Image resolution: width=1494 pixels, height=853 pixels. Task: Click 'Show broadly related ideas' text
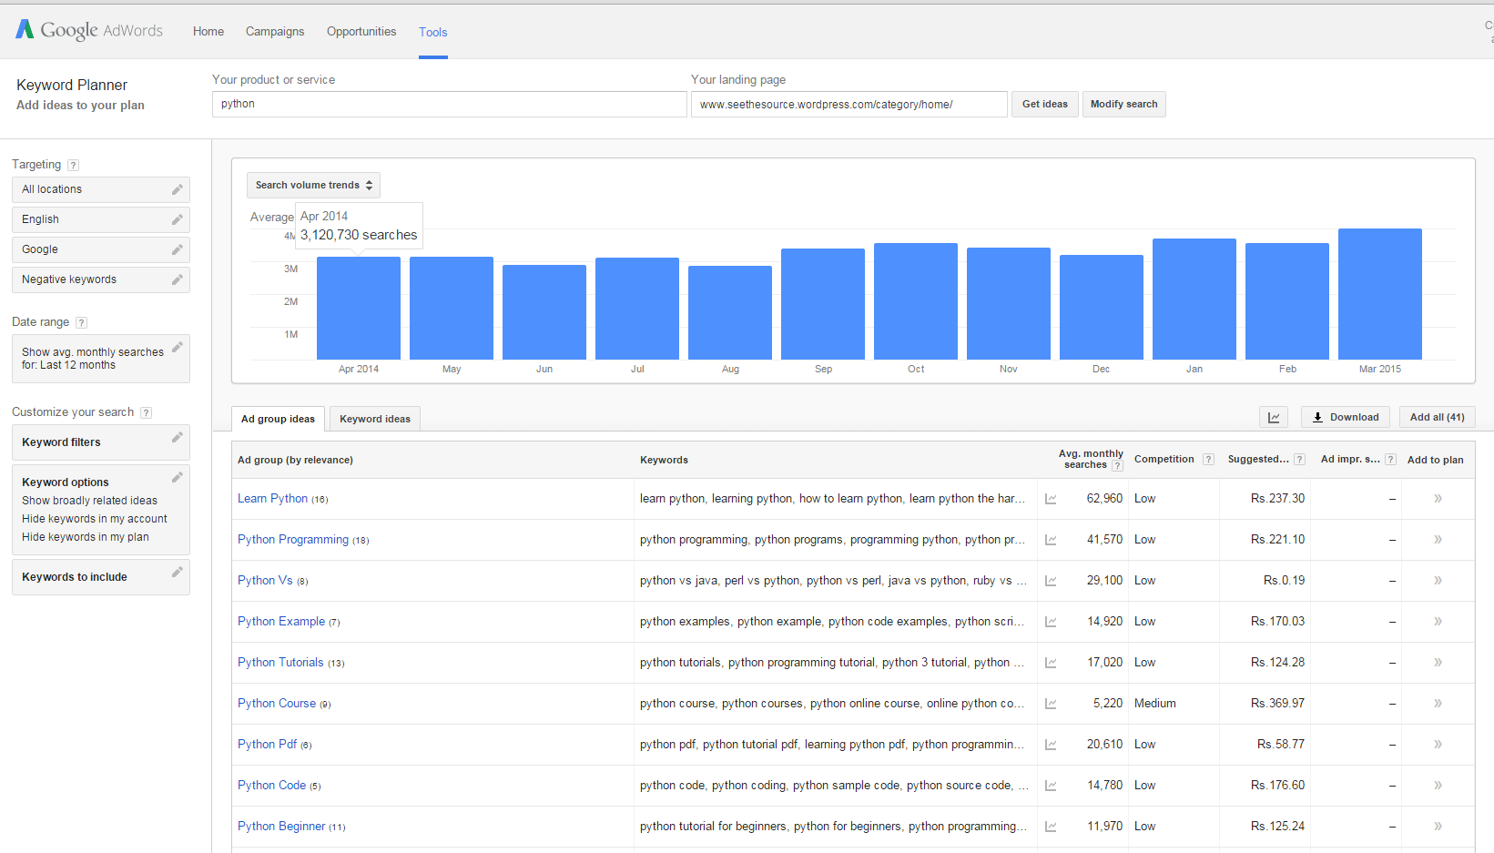pos(90,501)
